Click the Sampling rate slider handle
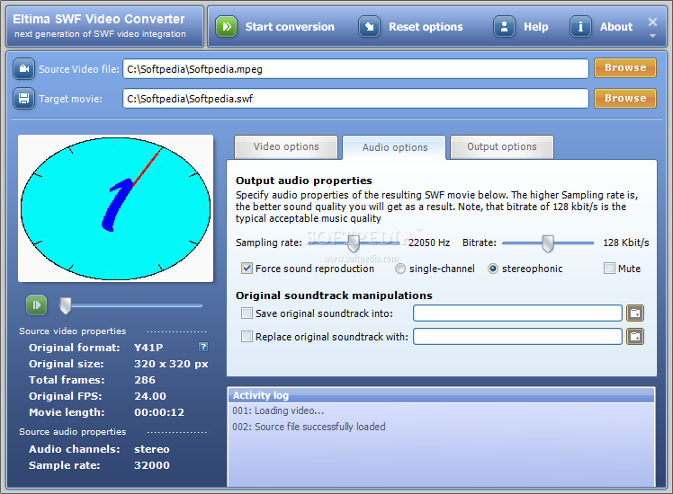Screen dimensions: 673x494 (354, 243)
